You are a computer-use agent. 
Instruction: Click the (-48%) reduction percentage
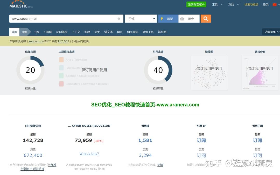pyautogui.click(x=99, y=141)
